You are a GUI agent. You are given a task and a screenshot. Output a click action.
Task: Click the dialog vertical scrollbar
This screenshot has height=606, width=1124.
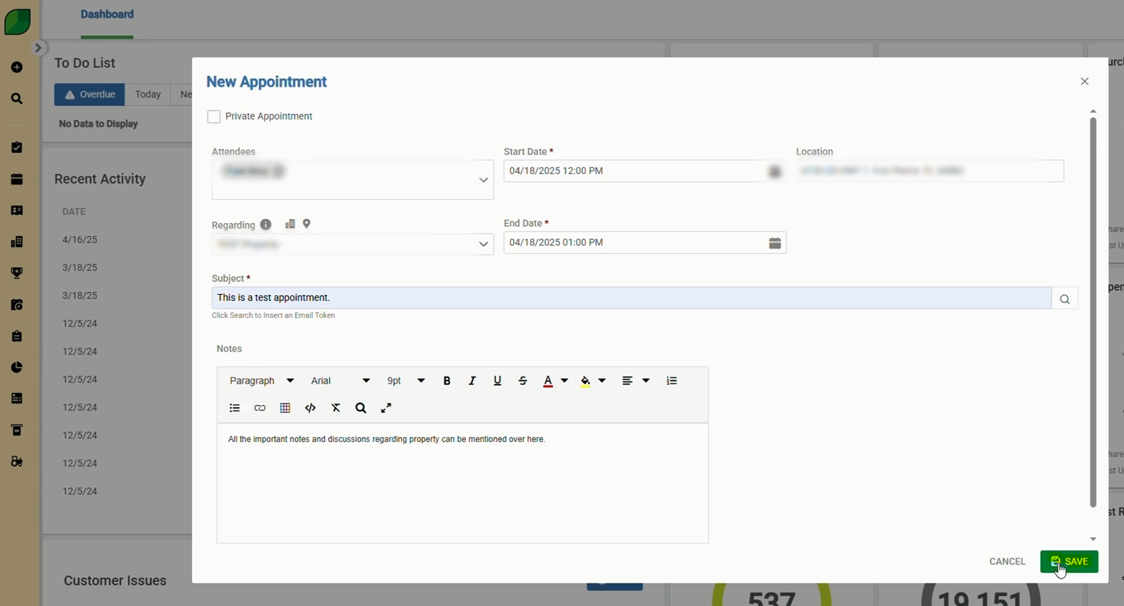pyautogui.click(x=1093, y=312)
